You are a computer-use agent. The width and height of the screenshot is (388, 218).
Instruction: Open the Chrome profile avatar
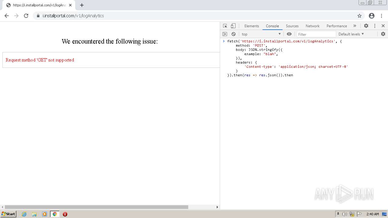372,16
